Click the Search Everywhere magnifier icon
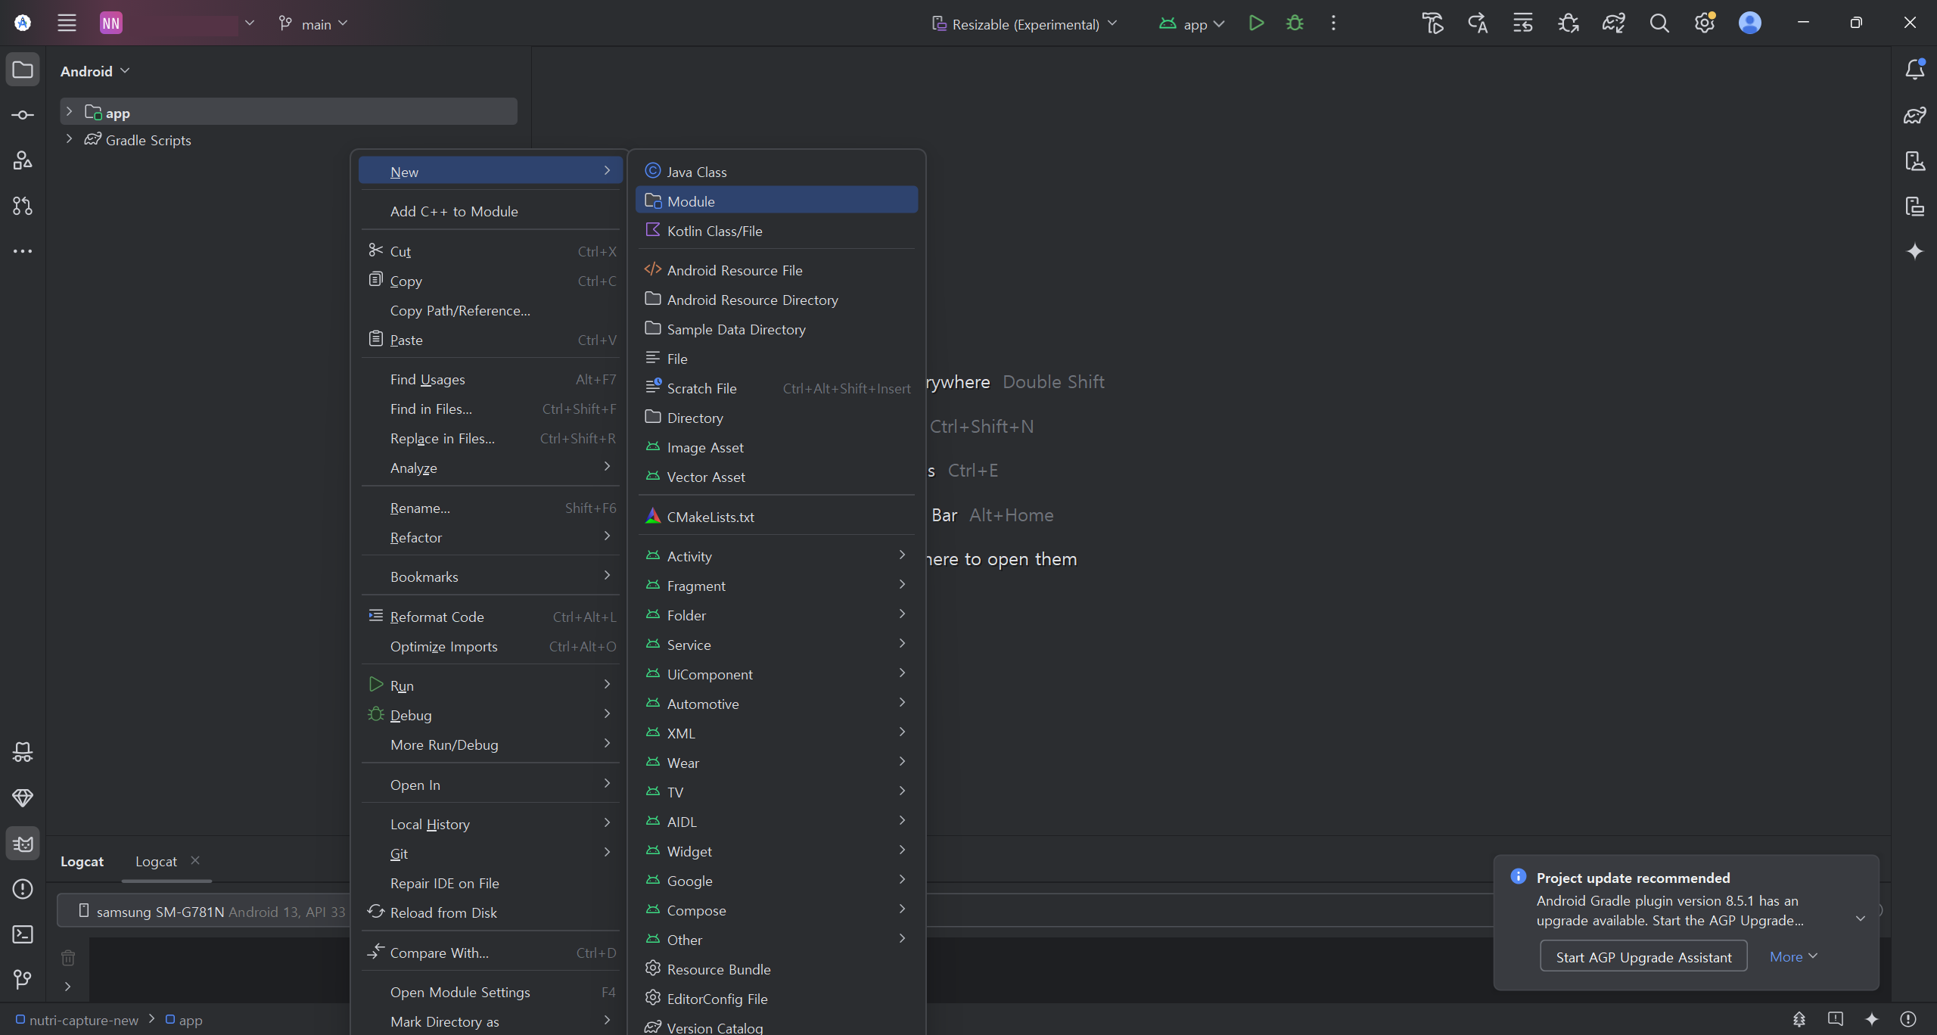The width and height of the screenshot is (1937, 1035). [x=1659, y=23]
